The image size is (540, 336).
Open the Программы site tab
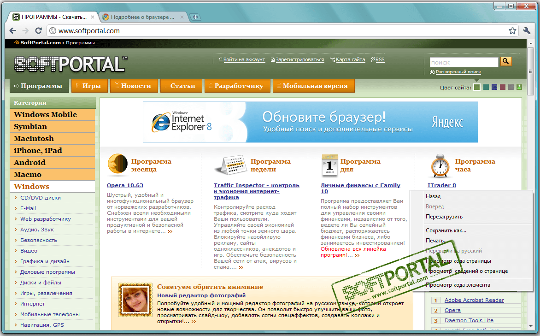click(x=39, y=86)
